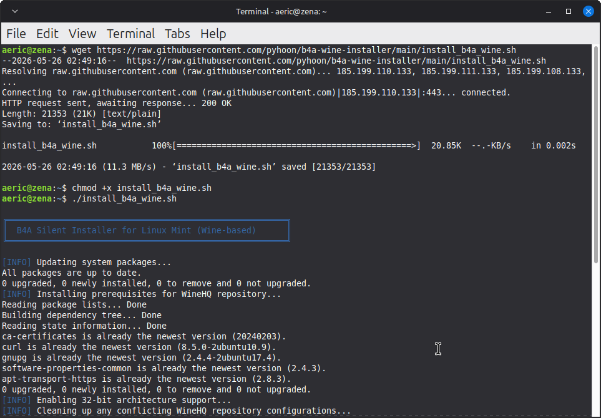Click the 'B4A Silent Installer for Linux Mint' banner

click(x=147, y=230)
